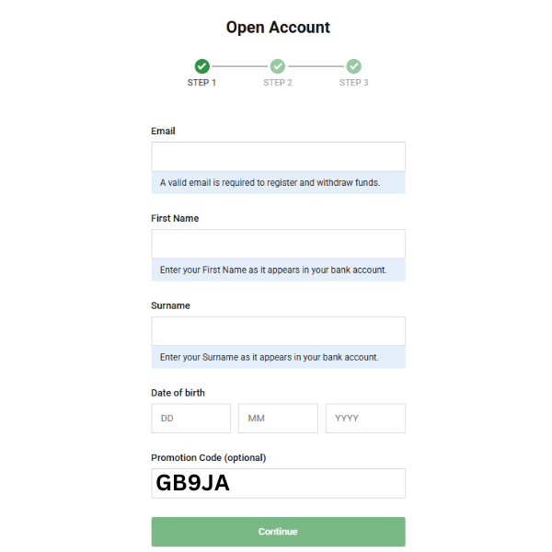Image resolution: width=552 pixels, height=552 pixels.
Task: Click the MM month field
Action: tap(278, 419)
